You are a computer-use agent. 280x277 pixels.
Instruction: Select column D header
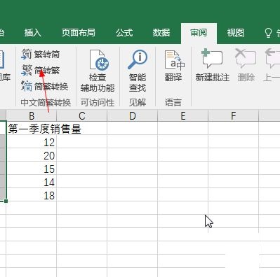[x=133, y=115]
